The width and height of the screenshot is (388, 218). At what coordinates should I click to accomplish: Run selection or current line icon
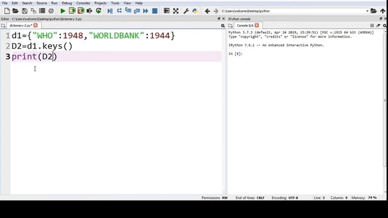(x=90, y=11)
